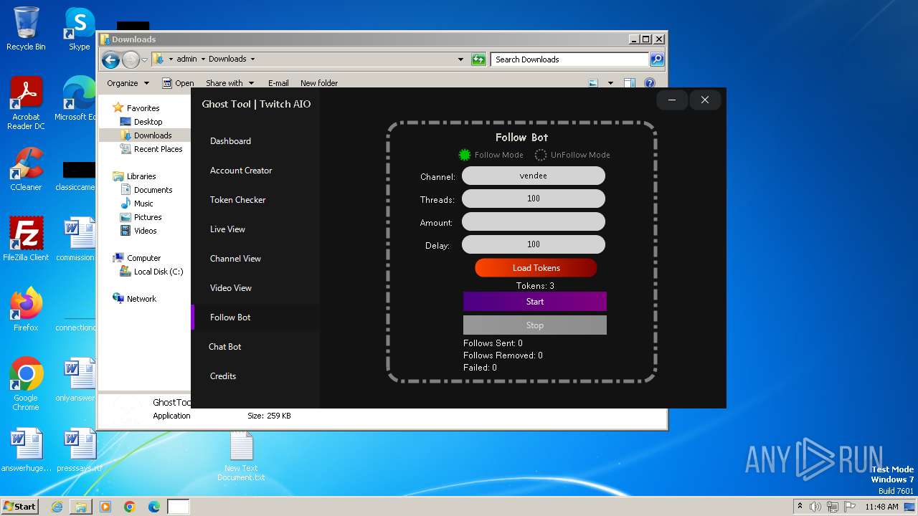Open the Share with dropdown
The image size is (918, 516).
pos(229,83)
